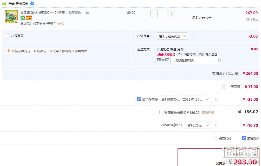Click the 可预约配送时间 delivery time field
Image resolution: width=261 pixels, height=166 pixels.
196,60
